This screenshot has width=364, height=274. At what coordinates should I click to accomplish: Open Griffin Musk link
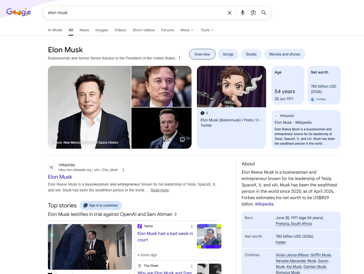[x=321, y=255]
